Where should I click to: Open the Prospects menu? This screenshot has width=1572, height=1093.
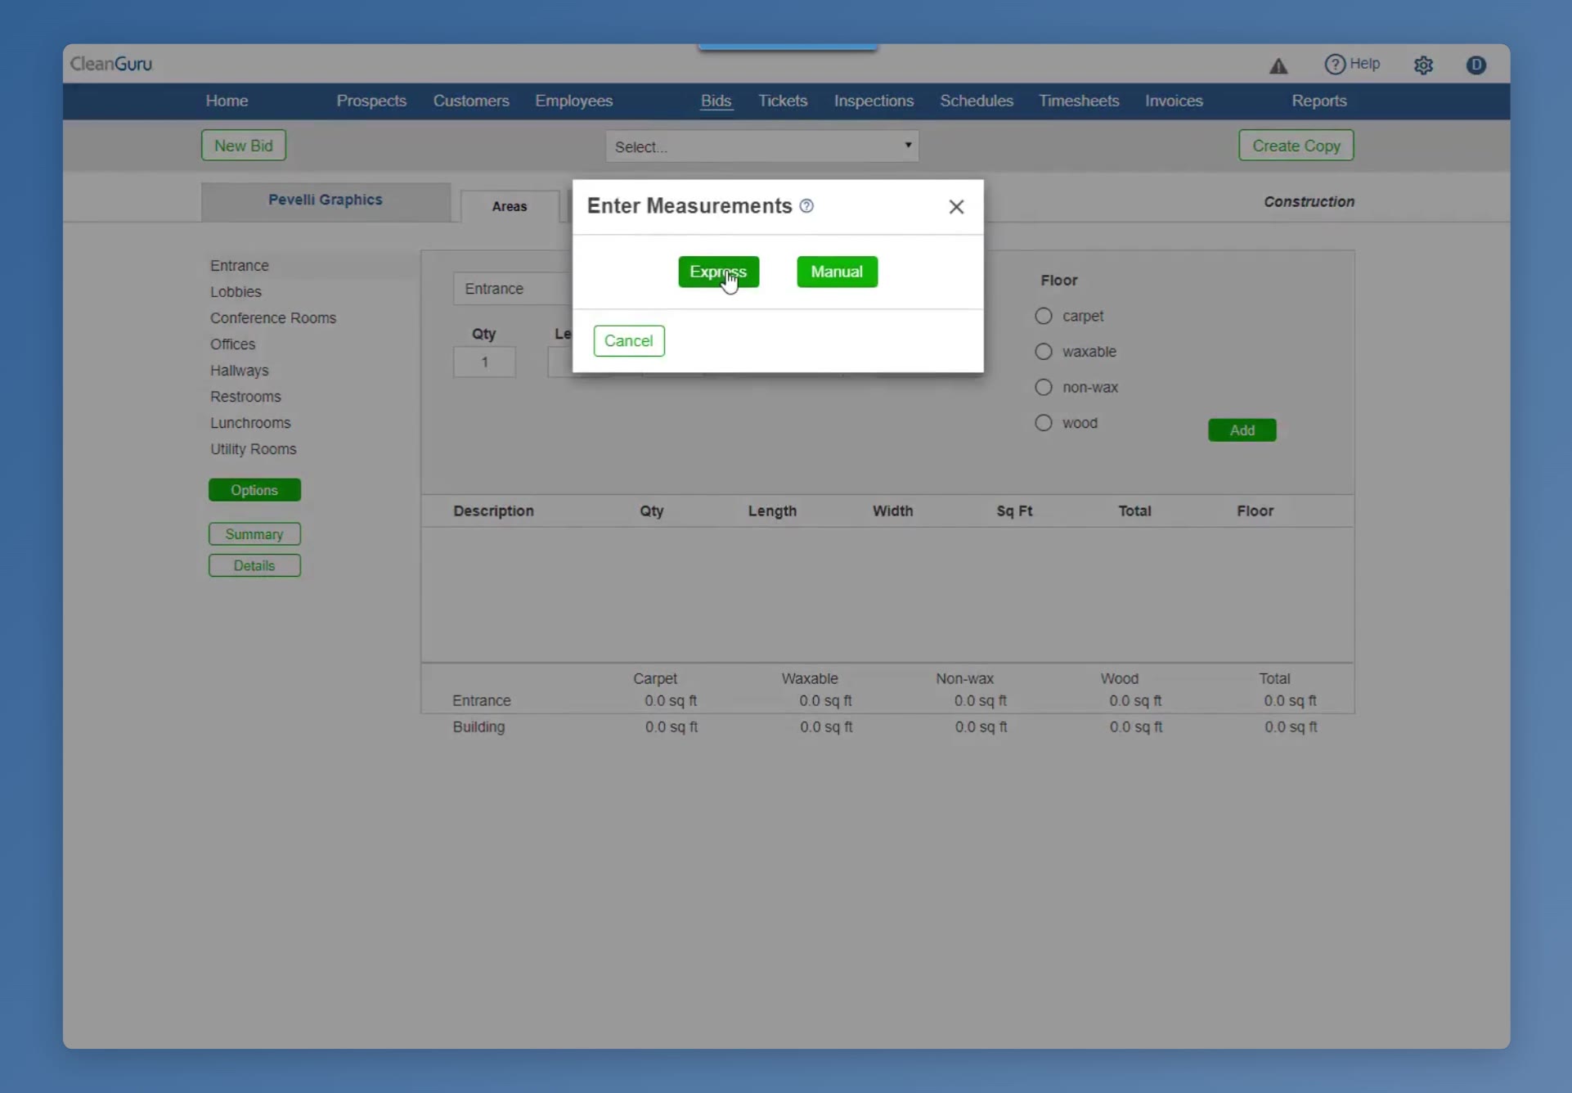(371, 101)
